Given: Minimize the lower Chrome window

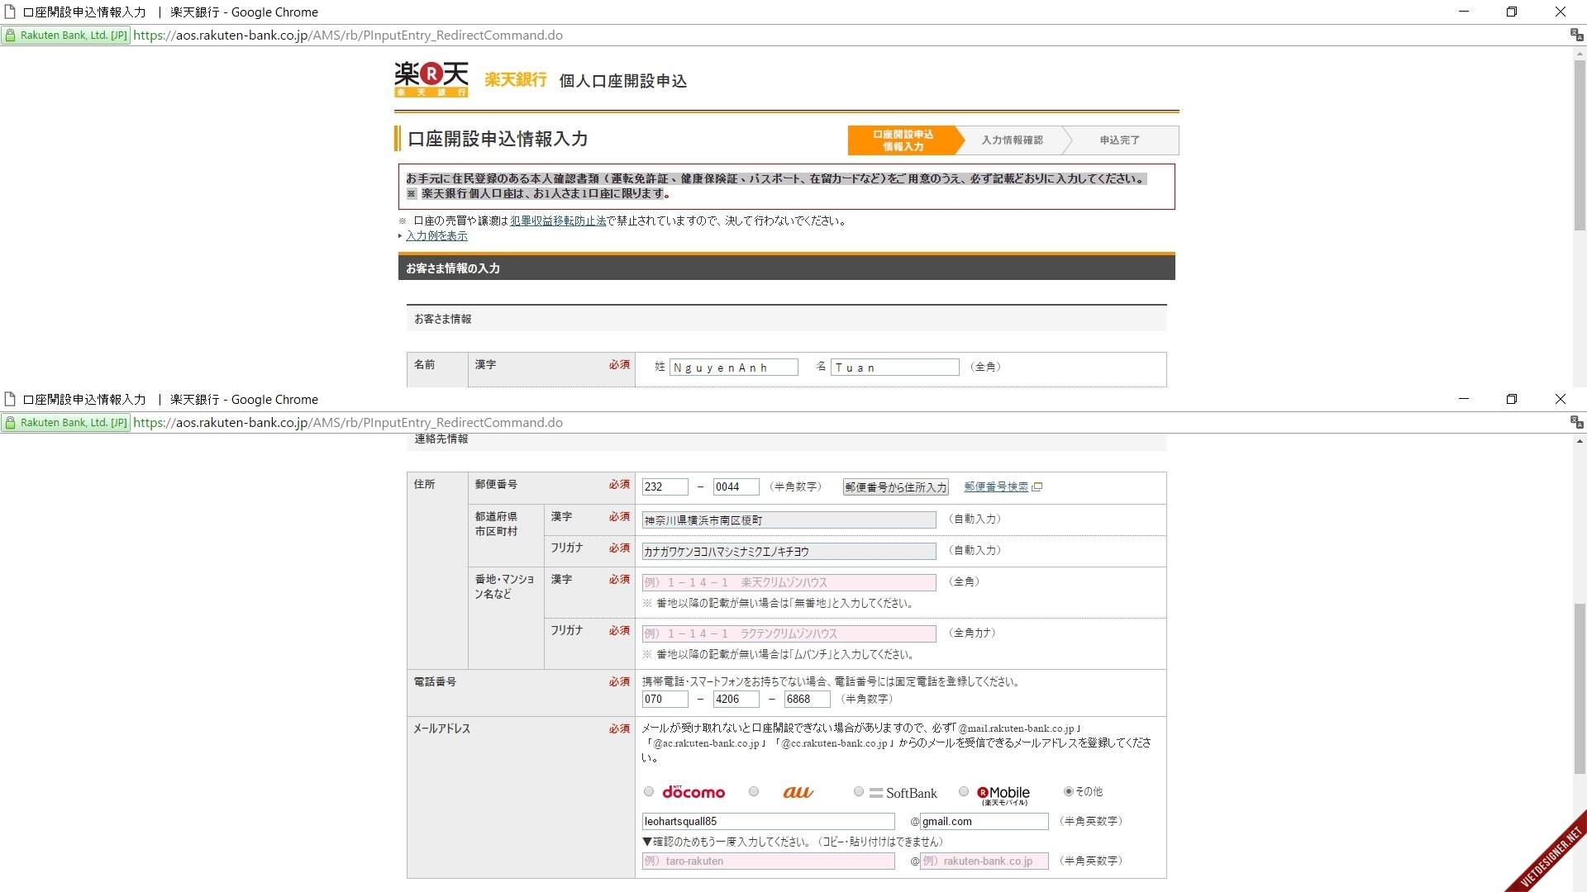Looking at the screenshot, I should (x=1464, y=399).
